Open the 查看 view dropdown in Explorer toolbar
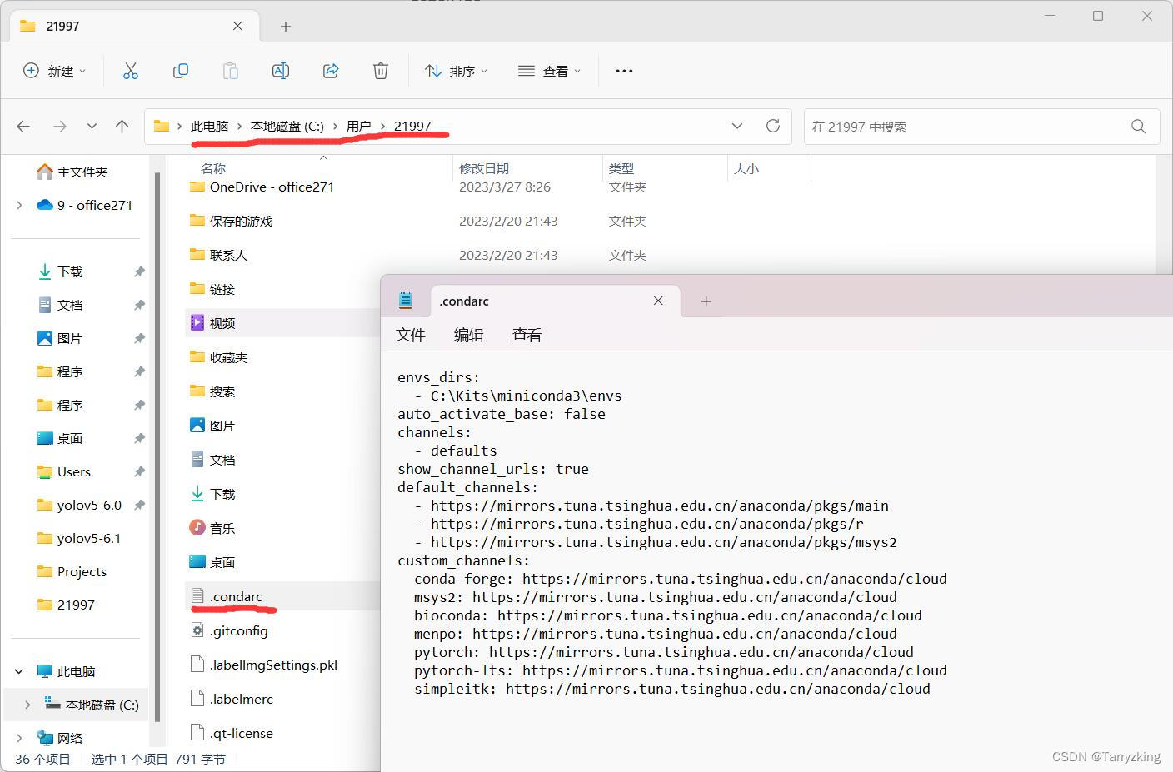The height and width of the screenshot is (772, 1173). [550, 71]
